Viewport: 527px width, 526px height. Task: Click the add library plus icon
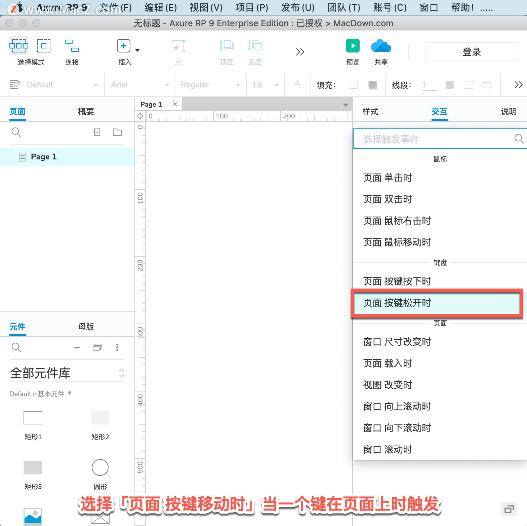(x=77, y=347)
